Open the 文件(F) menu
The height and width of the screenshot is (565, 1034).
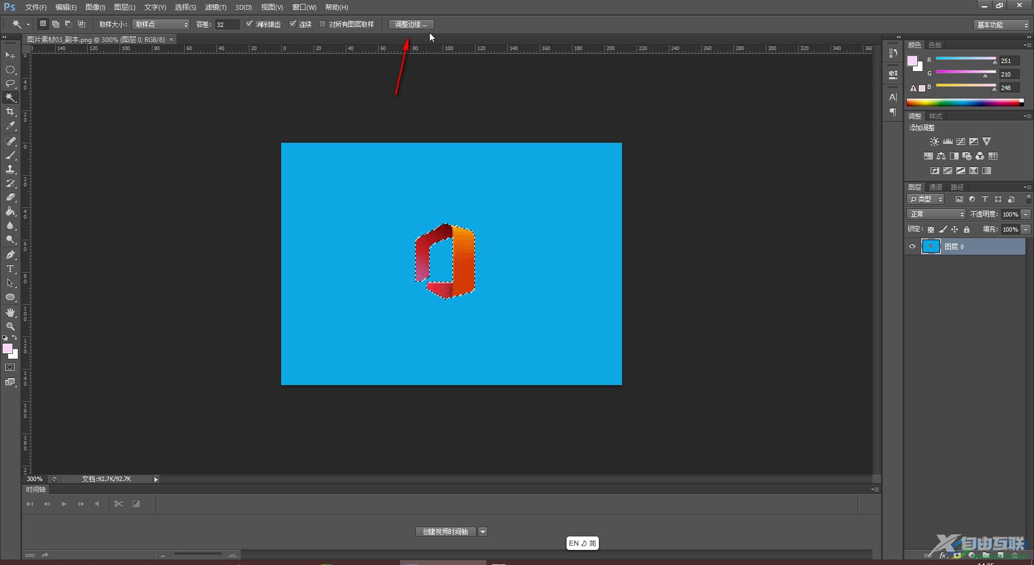pos(36,7)
